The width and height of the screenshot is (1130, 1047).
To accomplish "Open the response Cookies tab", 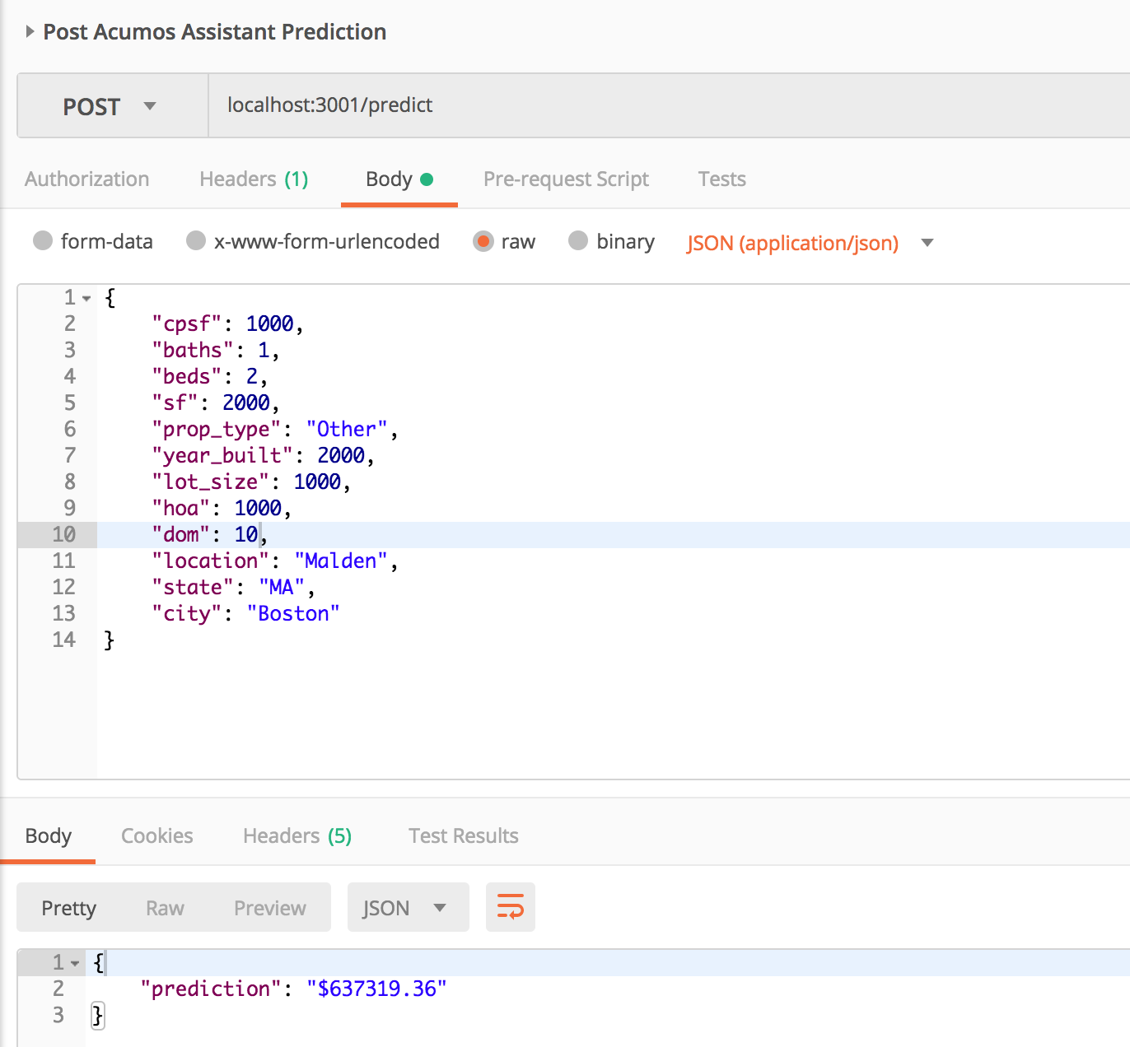I will coord(156,836).
